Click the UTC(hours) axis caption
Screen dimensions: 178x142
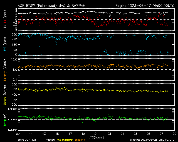(96, 137)
